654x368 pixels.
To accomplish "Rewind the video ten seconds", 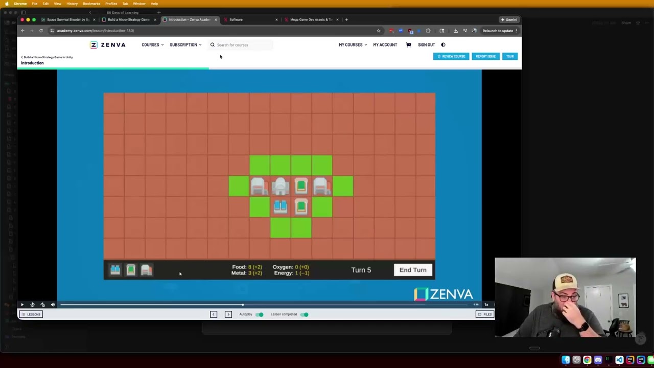I will click(x=32, y=305).
